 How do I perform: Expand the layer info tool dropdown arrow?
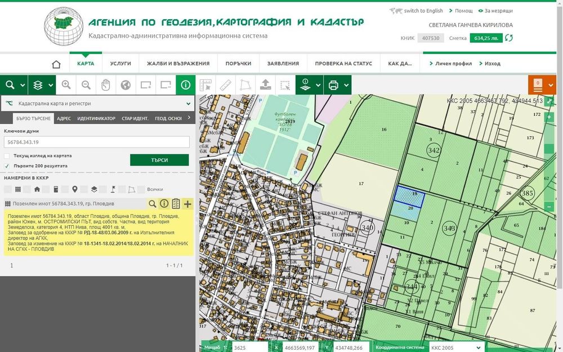tap(318, 86)
